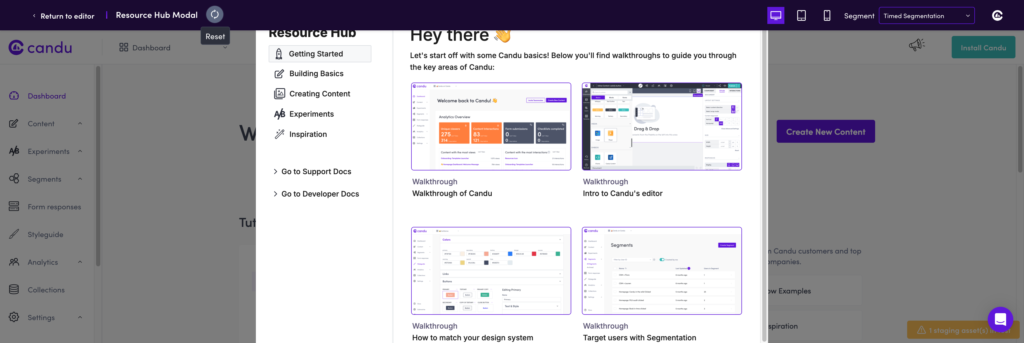The height and width of the screenshot is (343, 1024).
Task: Return to editor via back link
Action: pos(63,16)
